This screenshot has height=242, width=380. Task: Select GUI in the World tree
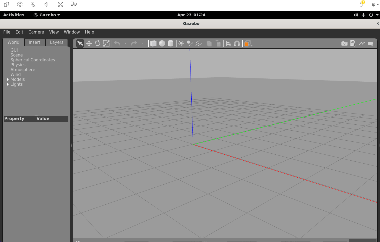pos(14,50)
